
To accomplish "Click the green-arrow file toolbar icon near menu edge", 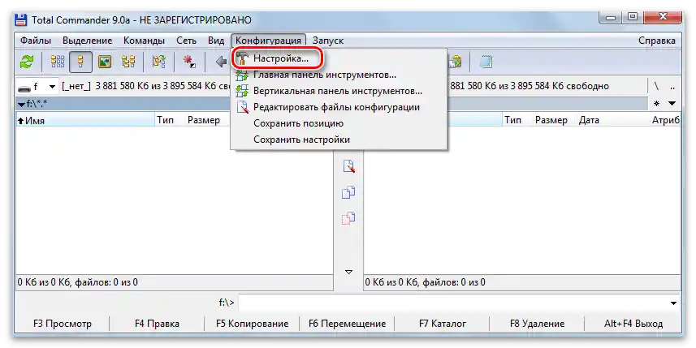I will click(455, 62).
